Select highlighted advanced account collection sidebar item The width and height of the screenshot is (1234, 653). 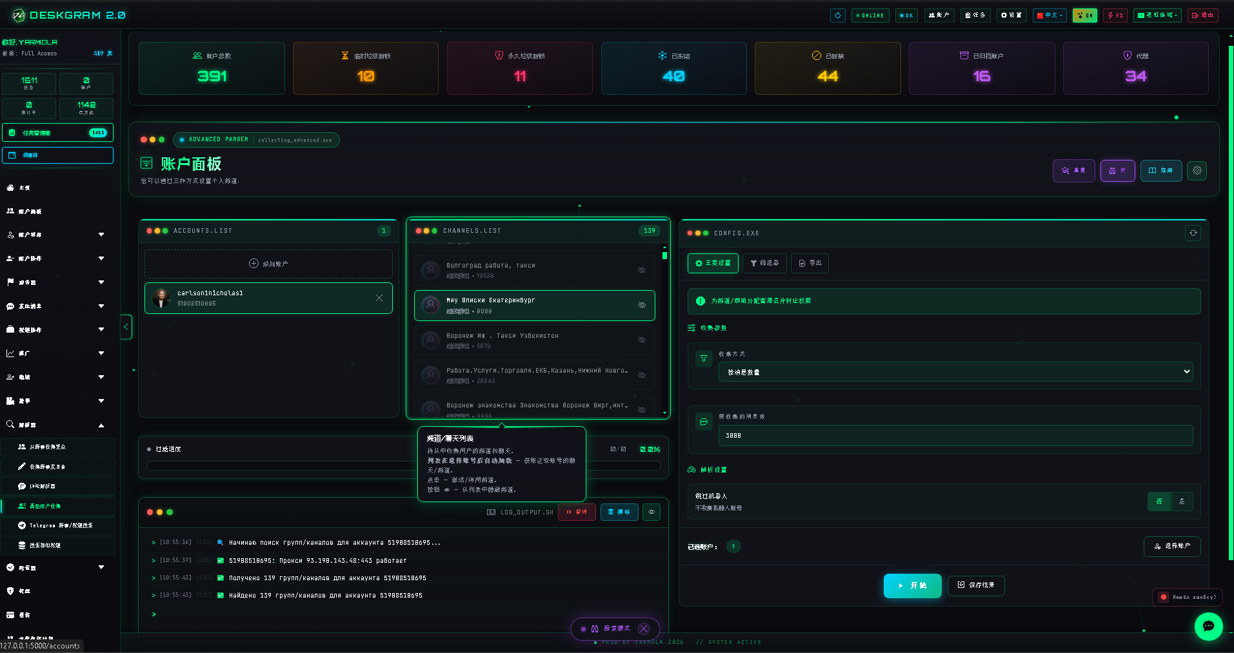pos(58,506)
